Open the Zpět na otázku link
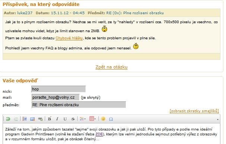 [112, 67]
